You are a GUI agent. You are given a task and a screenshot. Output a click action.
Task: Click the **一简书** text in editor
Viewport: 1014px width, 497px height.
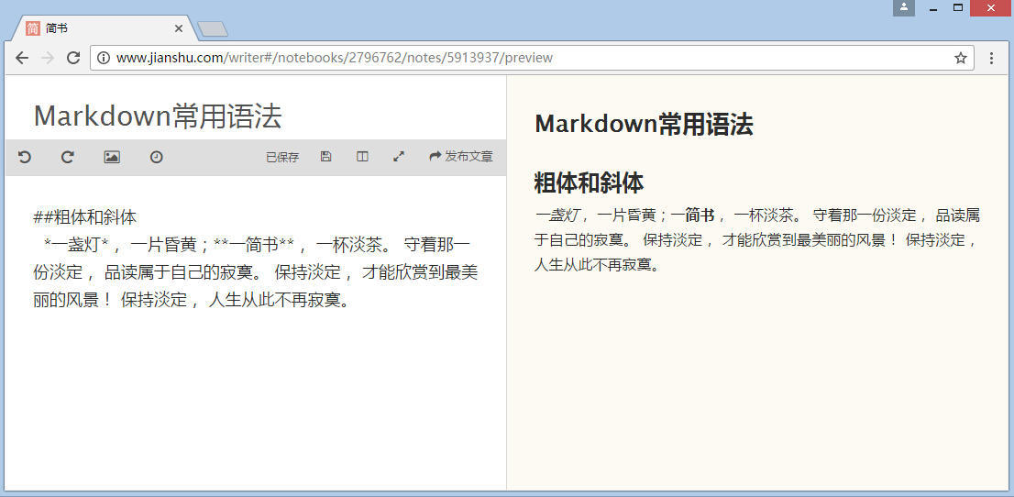coord(254,245)
